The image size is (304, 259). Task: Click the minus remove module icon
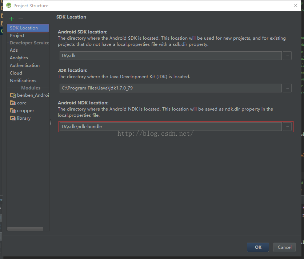point(21,19)
